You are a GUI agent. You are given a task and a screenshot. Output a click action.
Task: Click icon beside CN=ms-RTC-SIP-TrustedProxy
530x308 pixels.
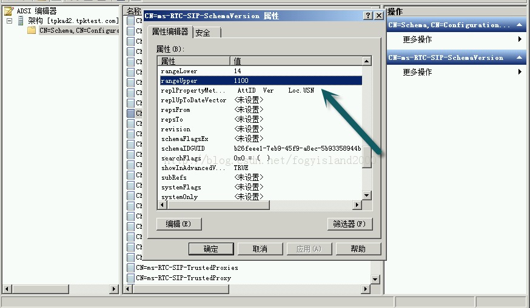click(130, 278)
